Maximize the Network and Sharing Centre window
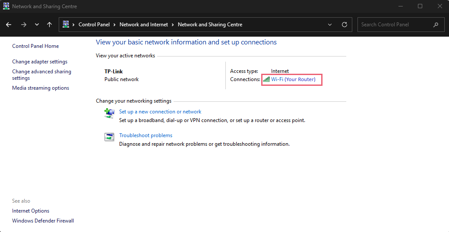This screenshot has width=449, height=232. coord(420,6)
